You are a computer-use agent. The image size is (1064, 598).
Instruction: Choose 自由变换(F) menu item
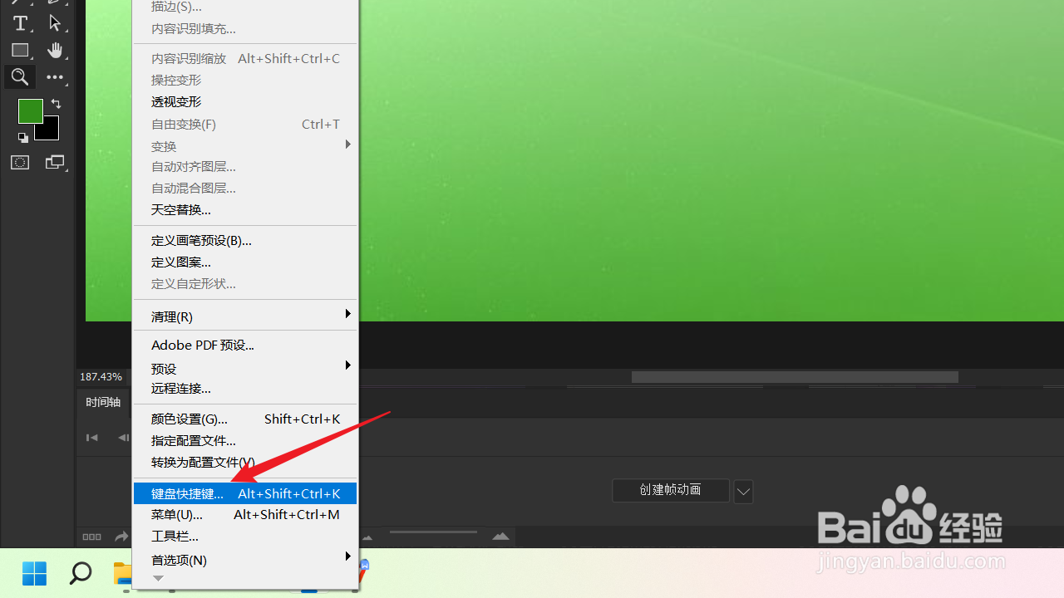click(245, 124)
